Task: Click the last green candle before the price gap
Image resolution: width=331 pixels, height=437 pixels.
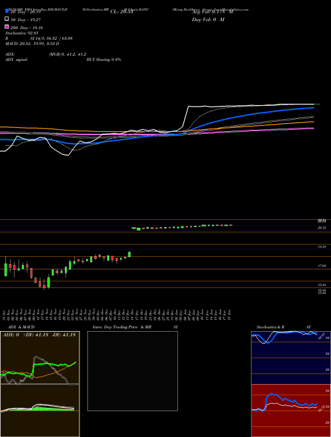Action: click(x=129, y=254)
